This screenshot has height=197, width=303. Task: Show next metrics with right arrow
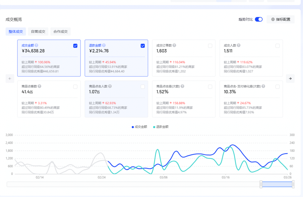[x=290, y=79]
